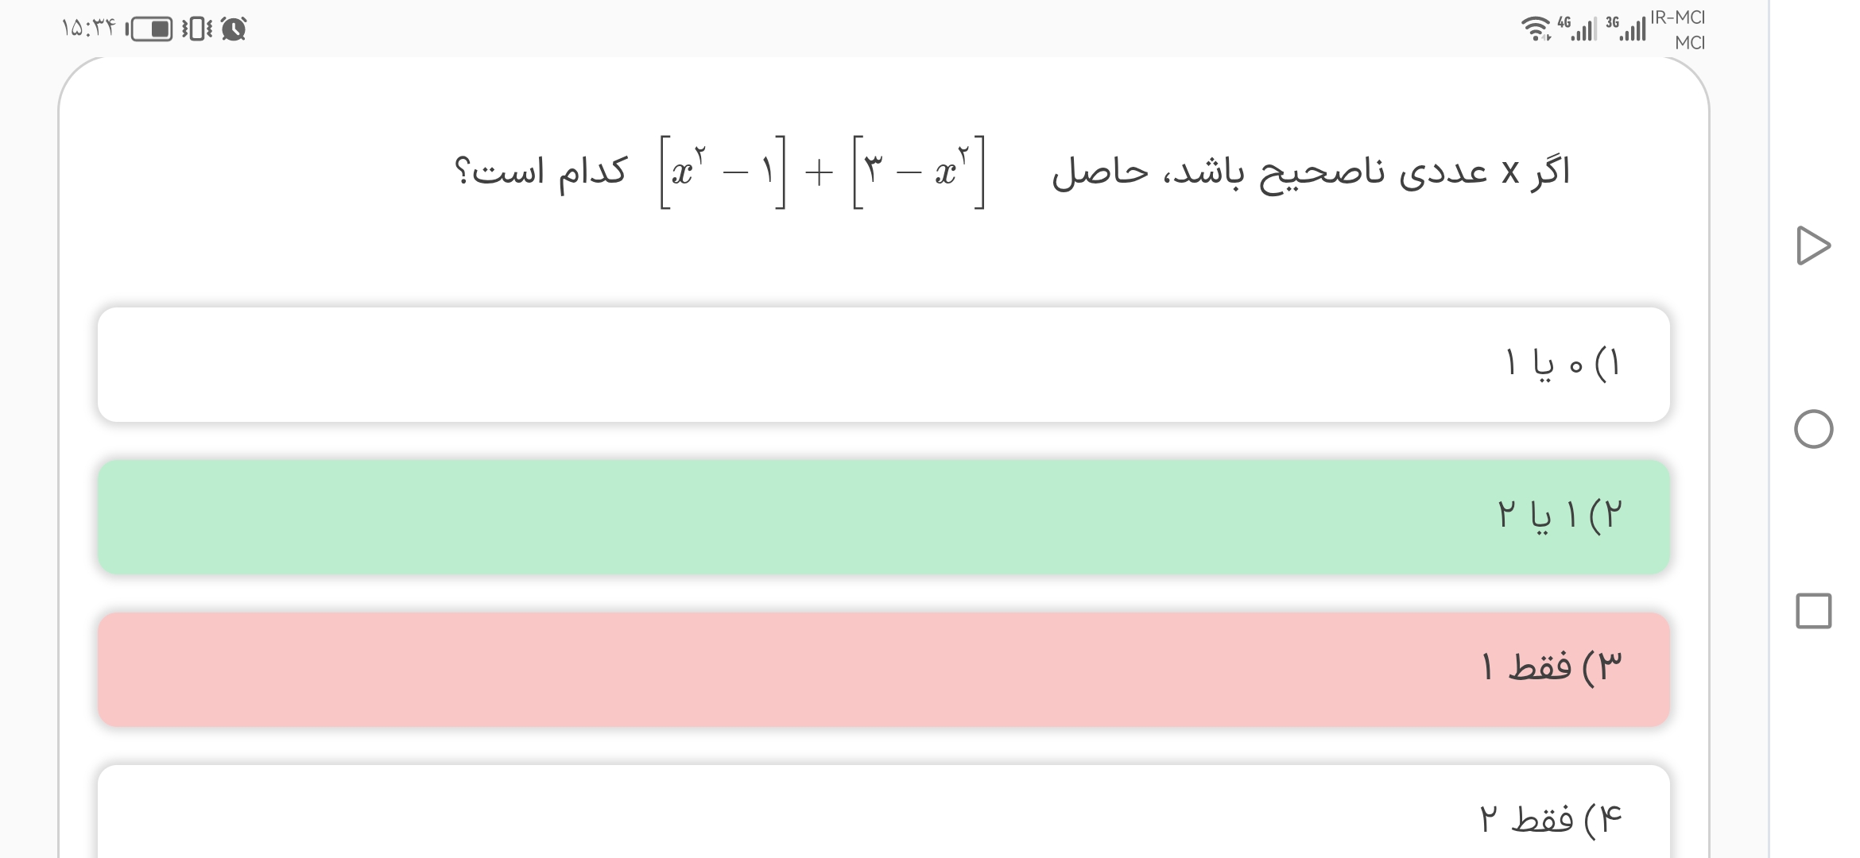Tap the "کدام است؟" question ending
Image resolution: width=1860 pixels, height=858 pixels.
[541, 172]
